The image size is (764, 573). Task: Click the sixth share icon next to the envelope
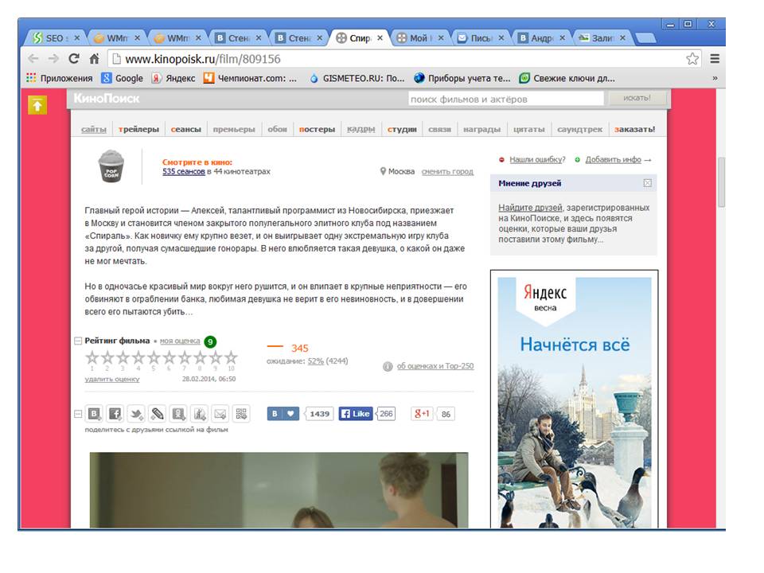coord(199,414)
